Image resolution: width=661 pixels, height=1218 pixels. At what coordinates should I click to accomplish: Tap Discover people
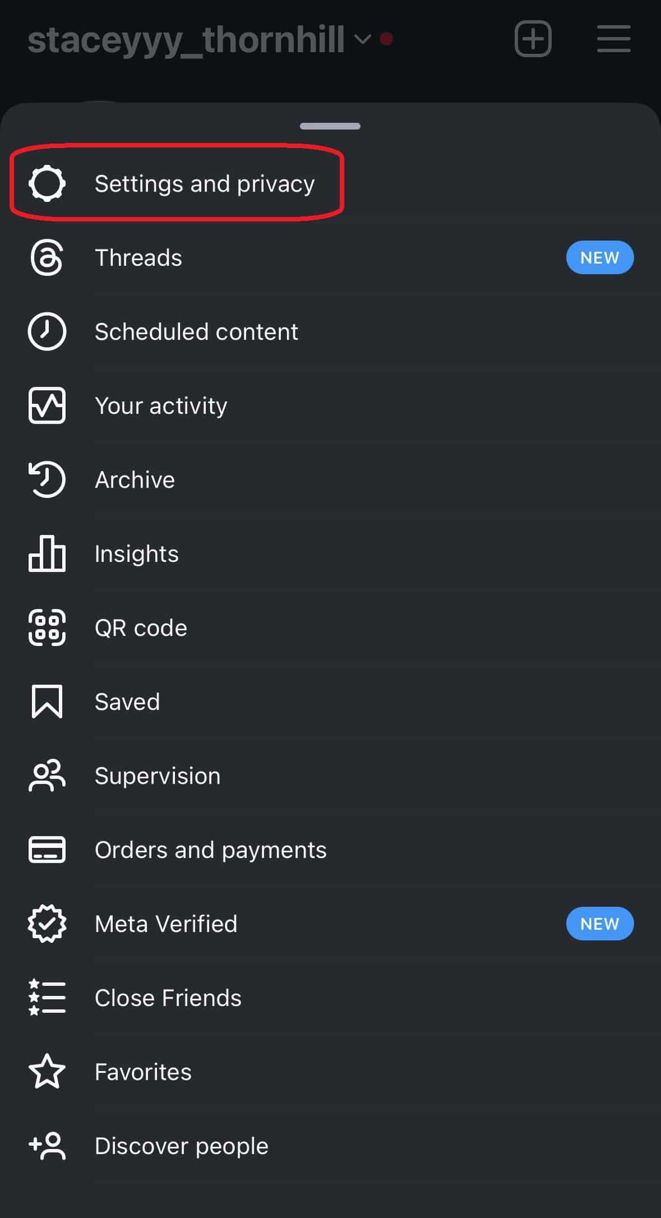click(181, 1146)
